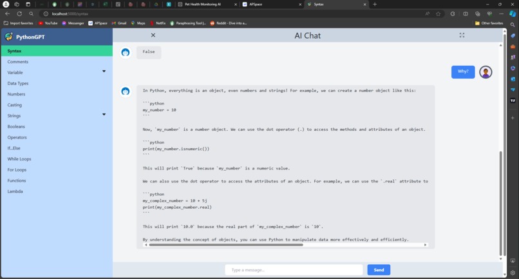Open browser profile icon
The height and width of the screenshot is (279, 519).
coord(6,5)
